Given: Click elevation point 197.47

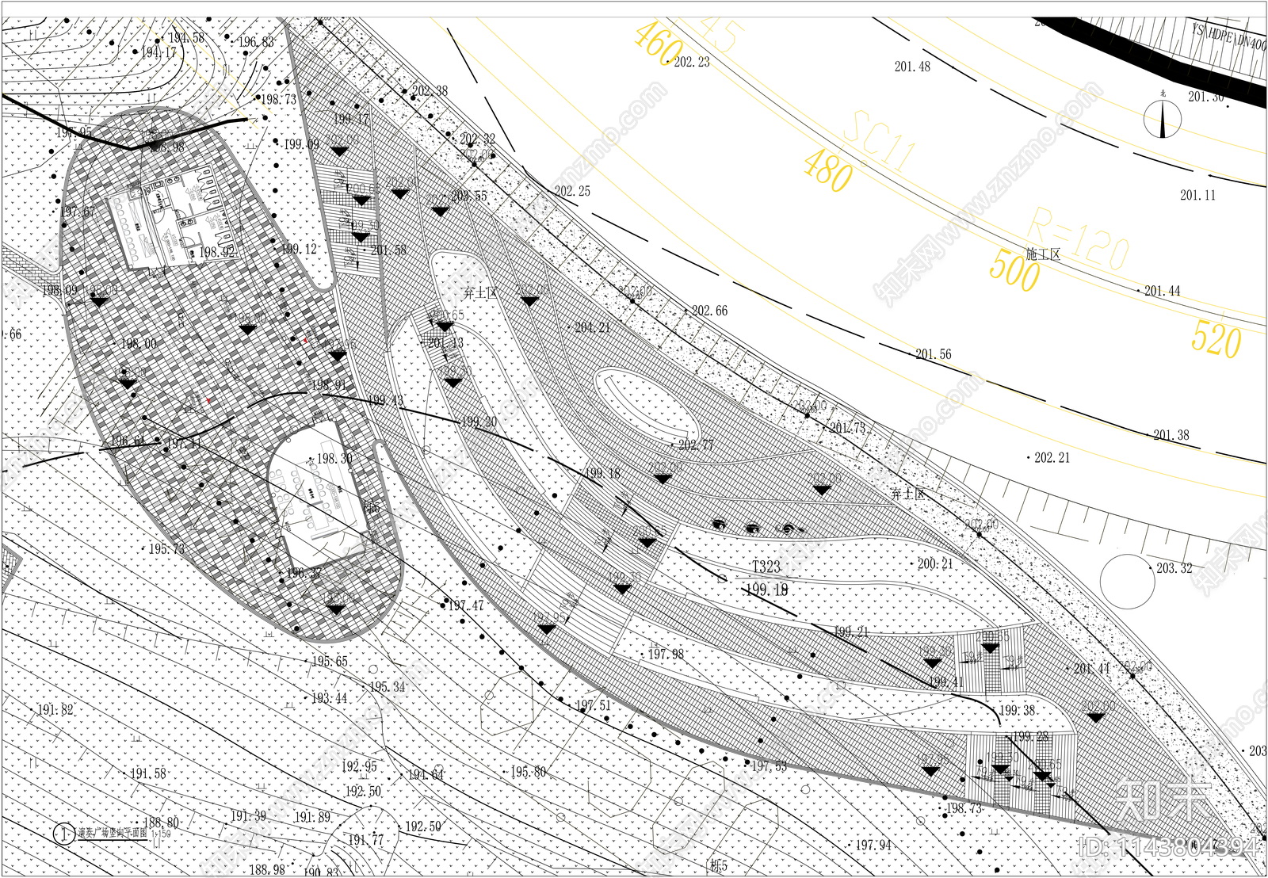Looking at the screenshot, I should (466, 606).
